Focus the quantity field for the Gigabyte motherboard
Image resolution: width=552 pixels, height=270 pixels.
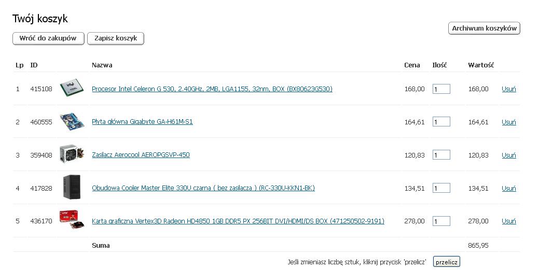pos(441,122)
